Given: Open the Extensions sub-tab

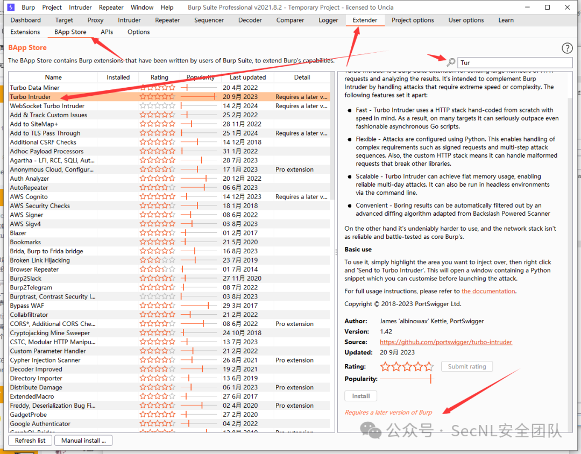Looking at the screenshot, I should [x=25, y=32].
